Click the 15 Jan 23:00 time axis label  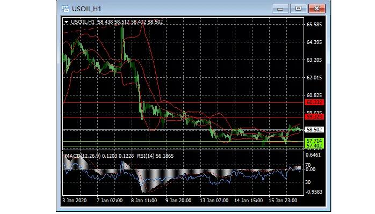pyautogui.click(x=283, y=201)
